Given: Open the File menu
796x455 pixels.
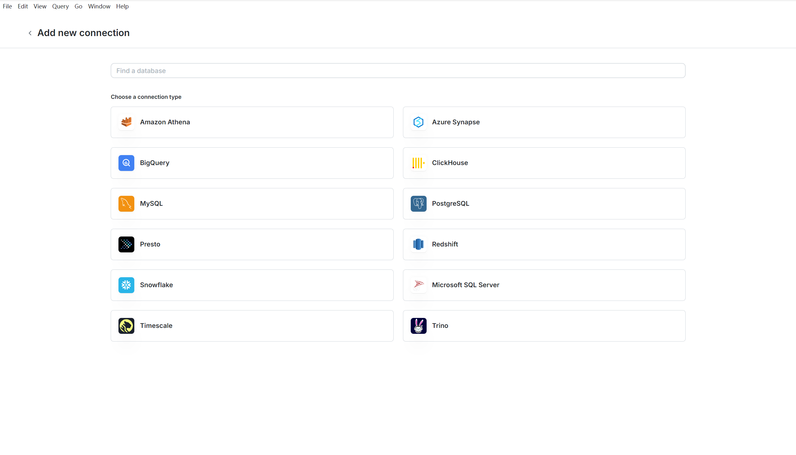Looking at the screenshot, I should coord(7,6).
